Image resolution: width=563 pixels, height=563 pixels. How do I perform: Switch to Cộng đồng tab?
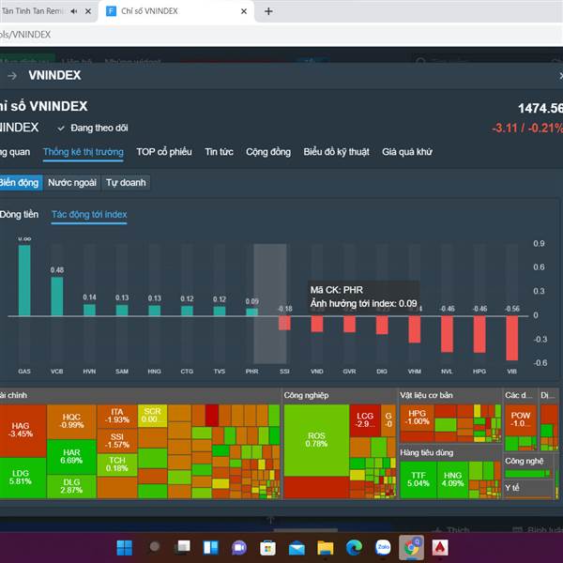tap(268, 152)
